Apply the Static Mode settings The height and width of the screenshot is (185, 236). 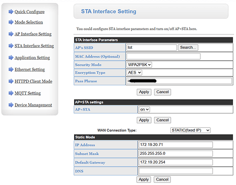point(144,180)
